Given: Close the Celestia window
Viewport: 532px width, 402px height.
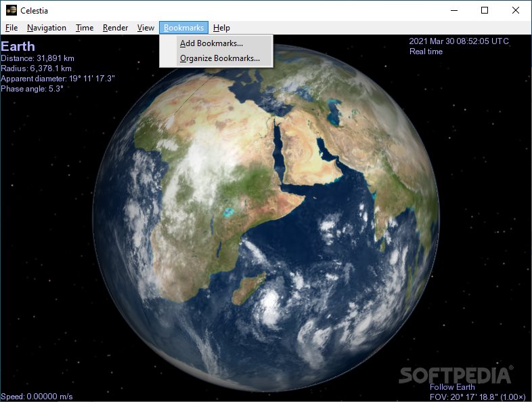Looking at the screenshot, I should coord(515,11).
